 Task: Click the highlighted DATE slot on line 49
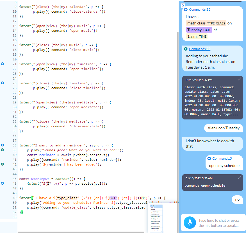point(113,198)
